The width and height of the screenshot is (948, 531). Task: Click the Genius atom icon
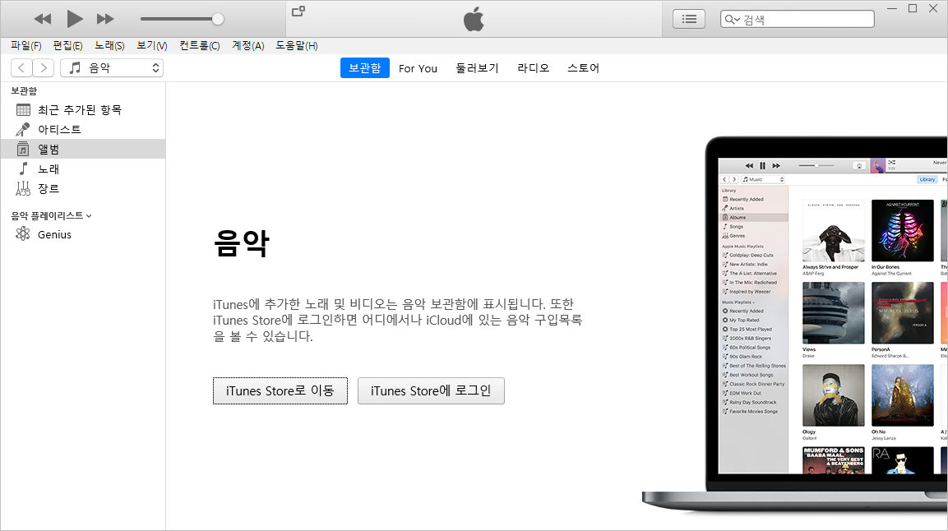(x=23, y=233)
